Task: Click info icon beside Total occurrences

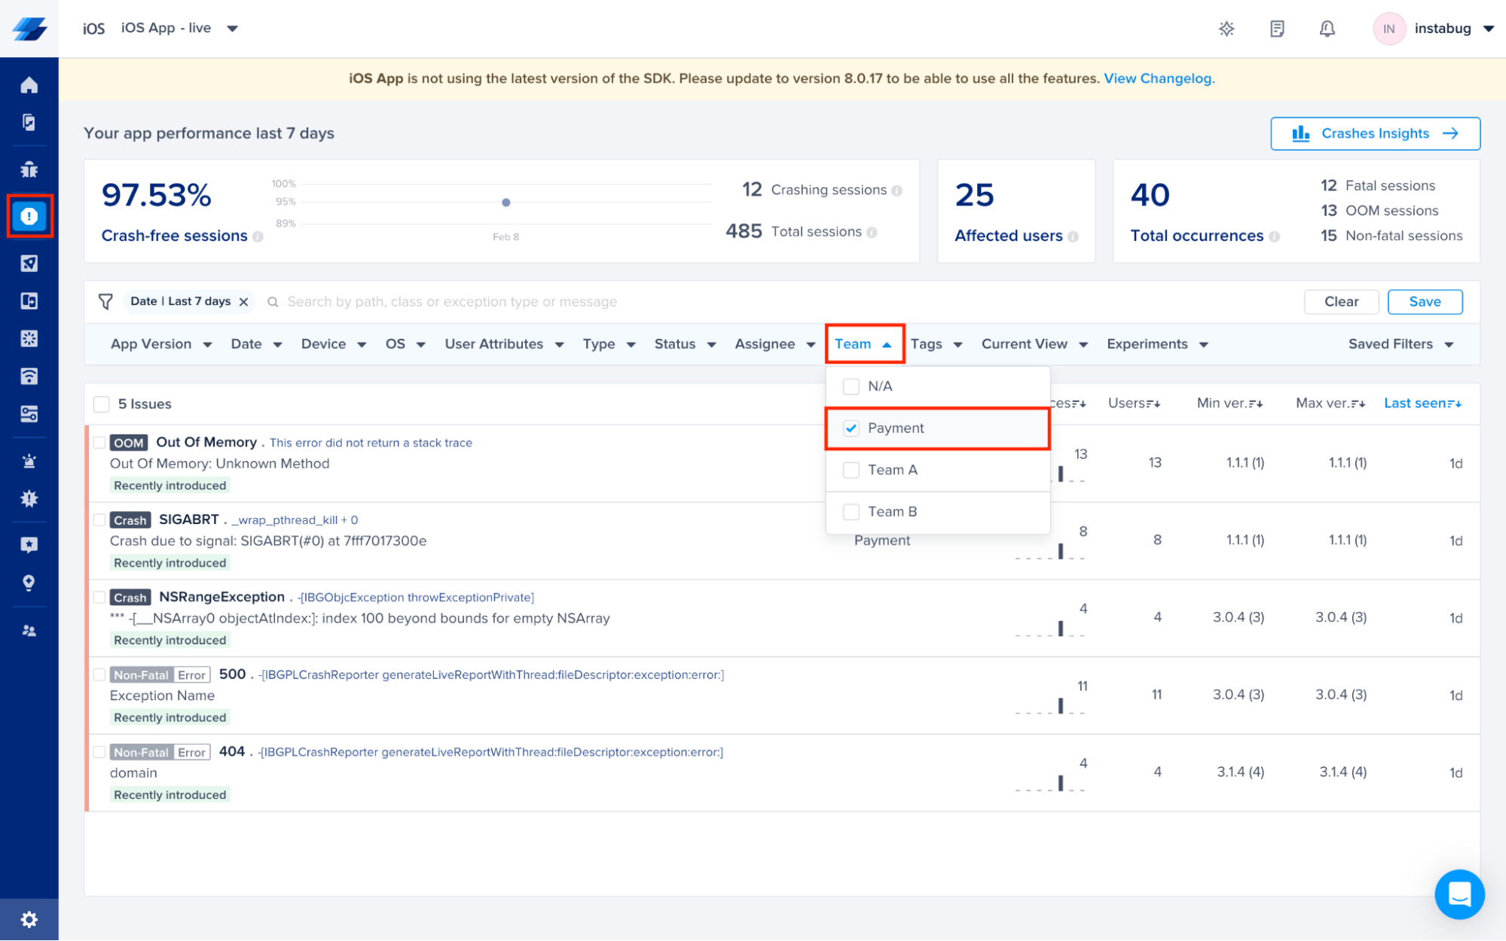Action: click(1274, 236)
